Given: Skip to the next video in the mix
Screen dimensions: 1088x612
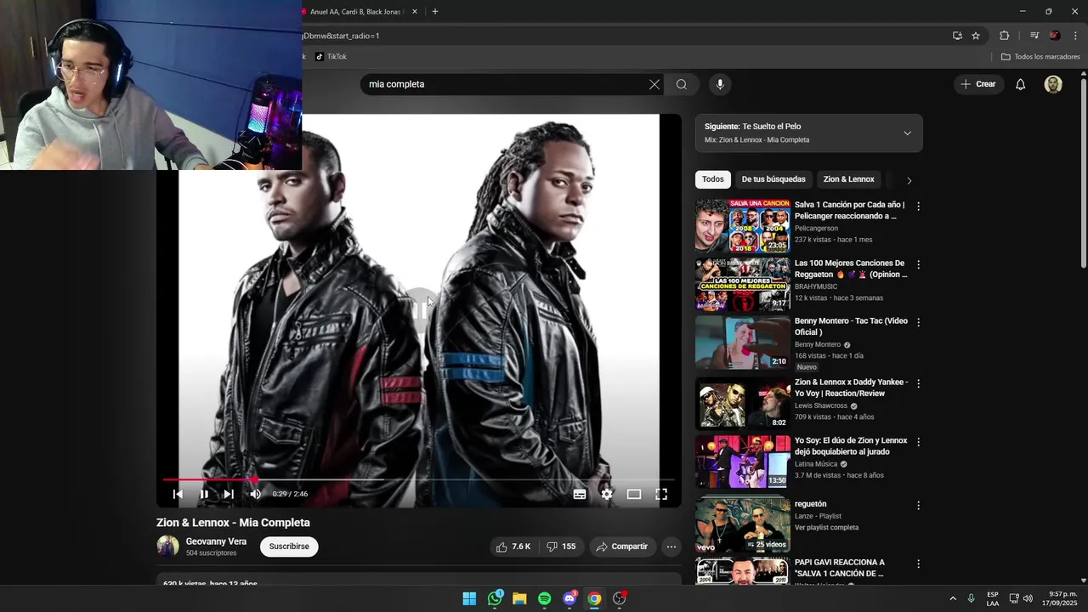Looking at the screenshot, I should tap(229, 494).
